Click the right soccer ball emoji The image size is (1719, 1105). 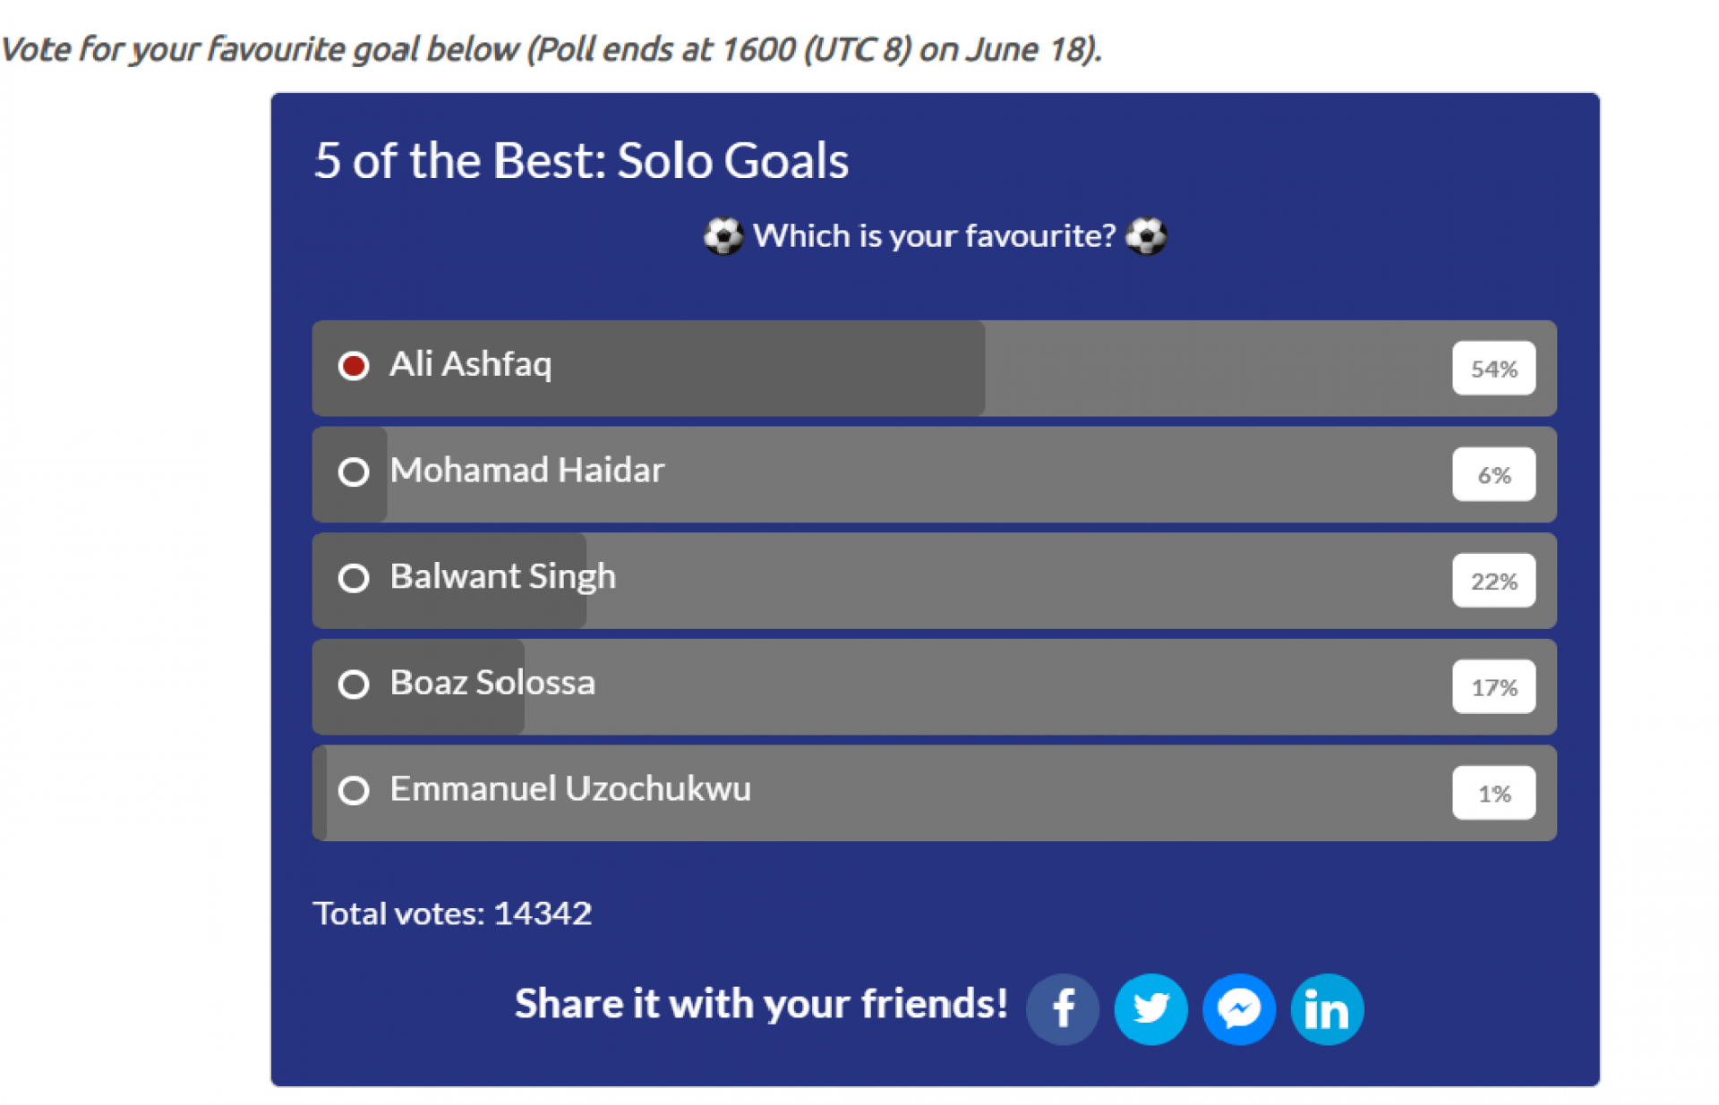coord(1146,236)
